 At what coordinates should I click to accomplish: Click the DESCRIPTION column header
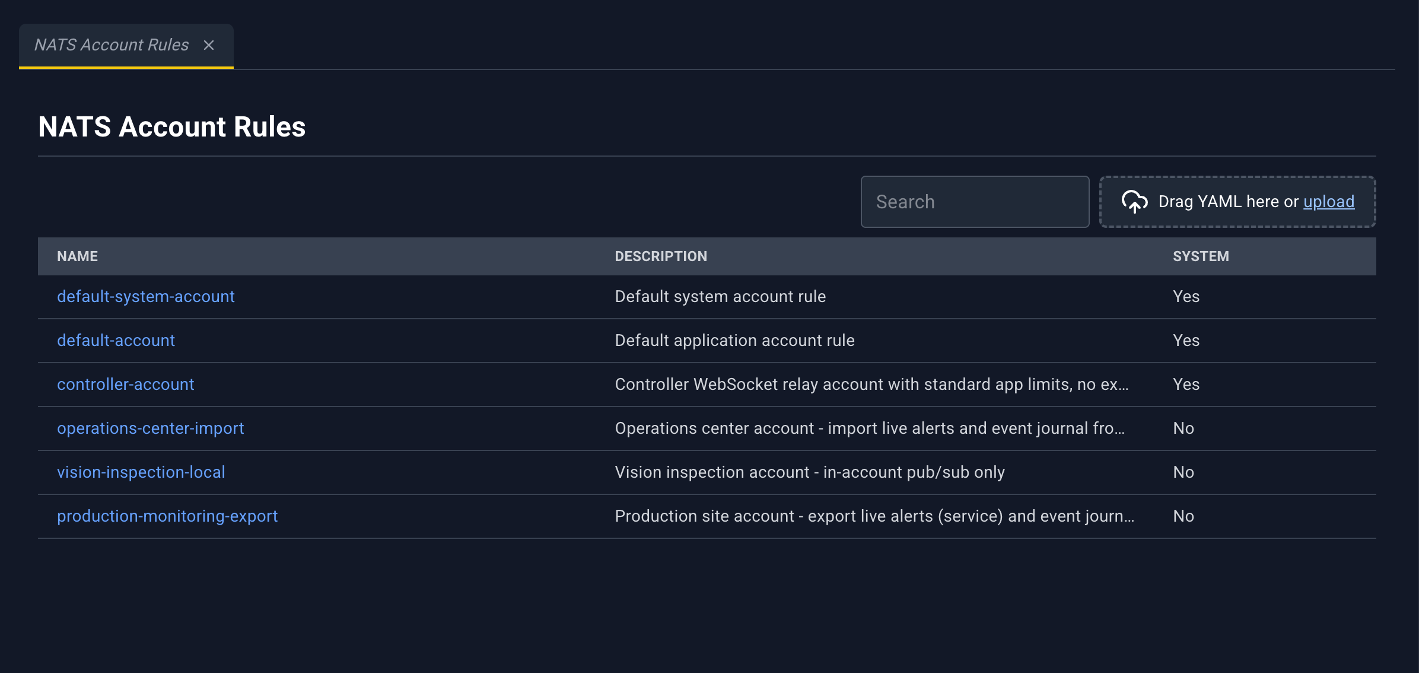[661, 256]
